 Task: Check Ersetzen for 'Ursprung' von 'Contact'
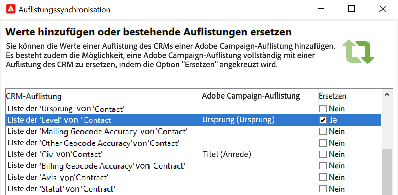323,109
